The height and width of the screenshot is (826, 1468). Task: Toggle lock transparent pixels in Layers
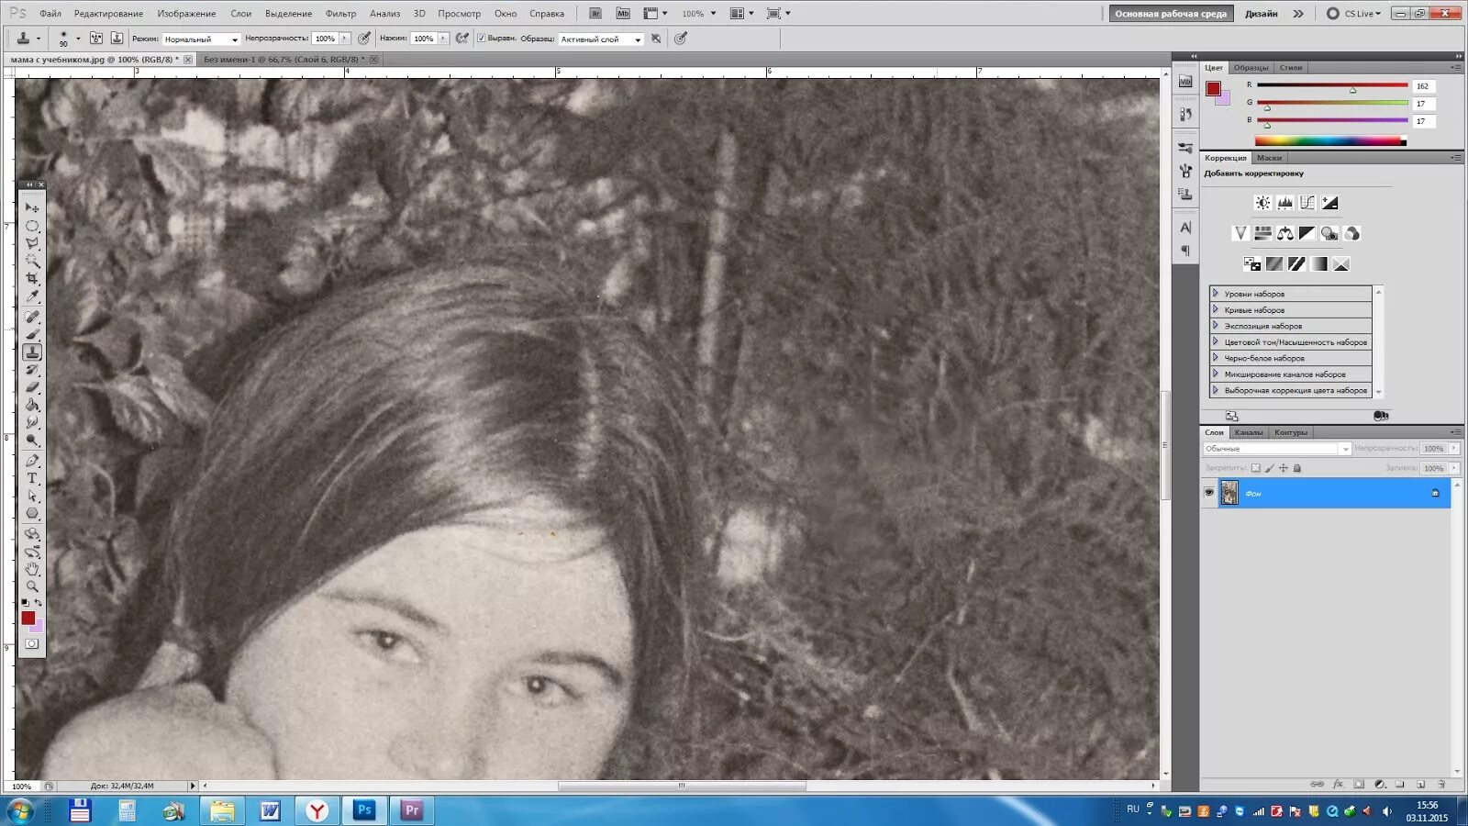[1256, 468]
